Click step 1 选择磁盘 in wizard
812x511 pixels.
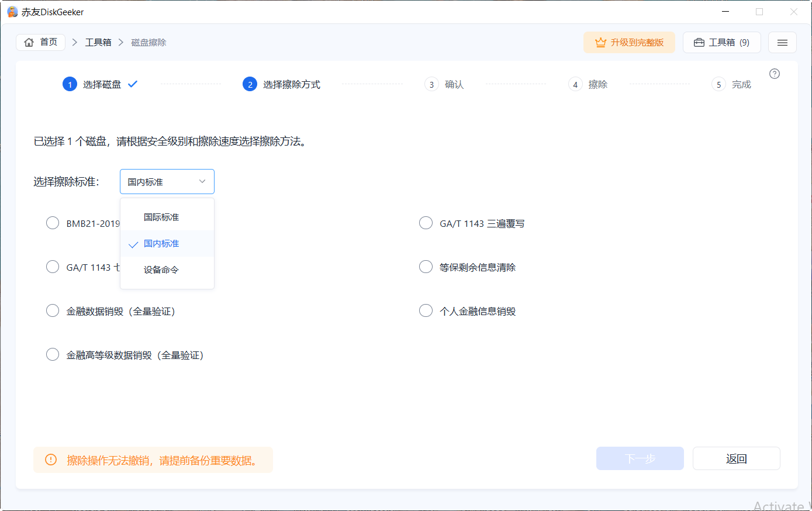pos(100,84)
